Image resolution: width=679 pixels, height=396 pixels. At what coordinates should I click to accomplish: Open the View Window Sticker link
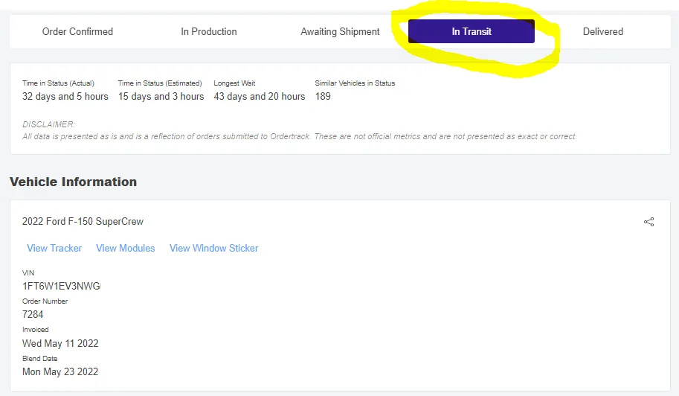click(214, 248)
